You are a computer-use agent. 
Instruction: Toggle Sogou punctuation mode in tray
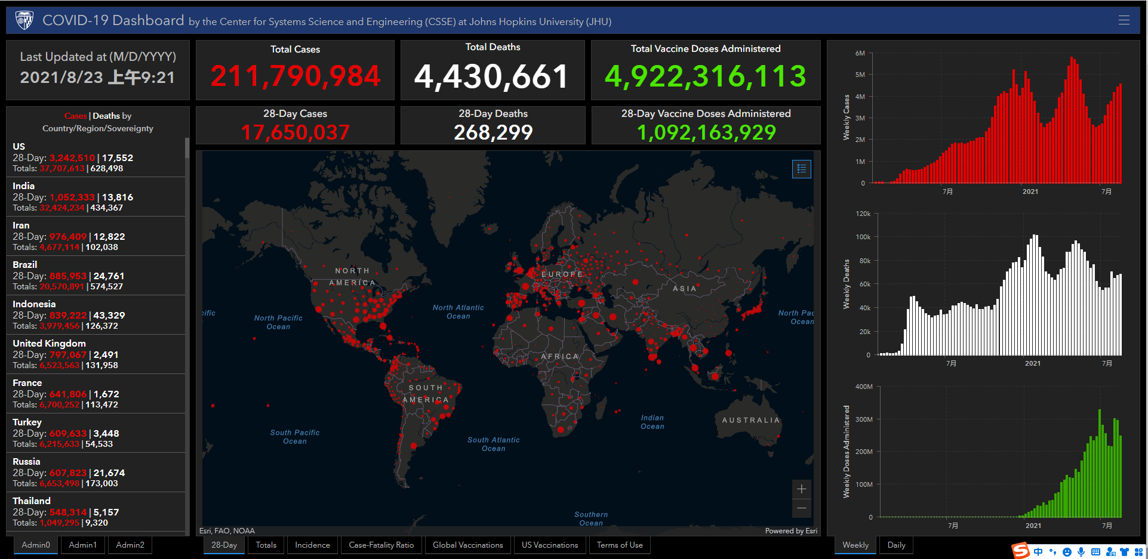click(x=1052, y=550)
